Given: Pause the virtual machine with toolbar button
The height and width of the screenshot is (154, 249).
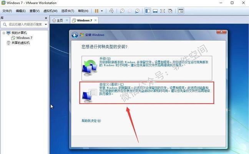Looking at the screenshot, I should (x=96, y=11).
